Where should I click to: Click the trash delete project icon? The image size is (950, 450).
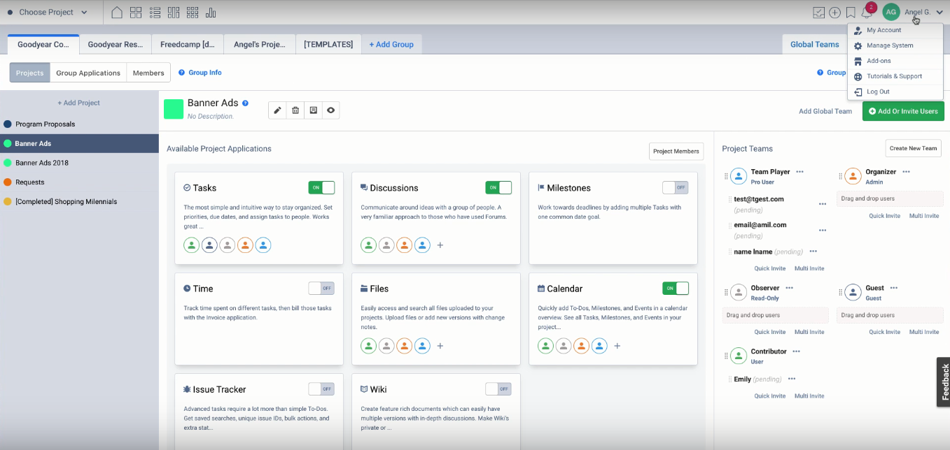[x=295, y=110]
